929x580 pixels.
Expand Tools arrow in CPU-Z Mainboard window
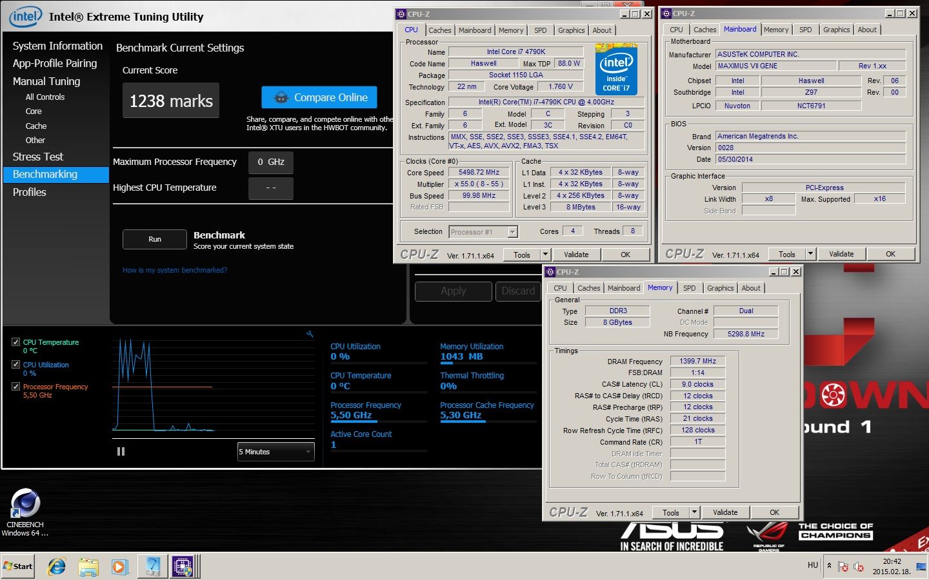810,254
